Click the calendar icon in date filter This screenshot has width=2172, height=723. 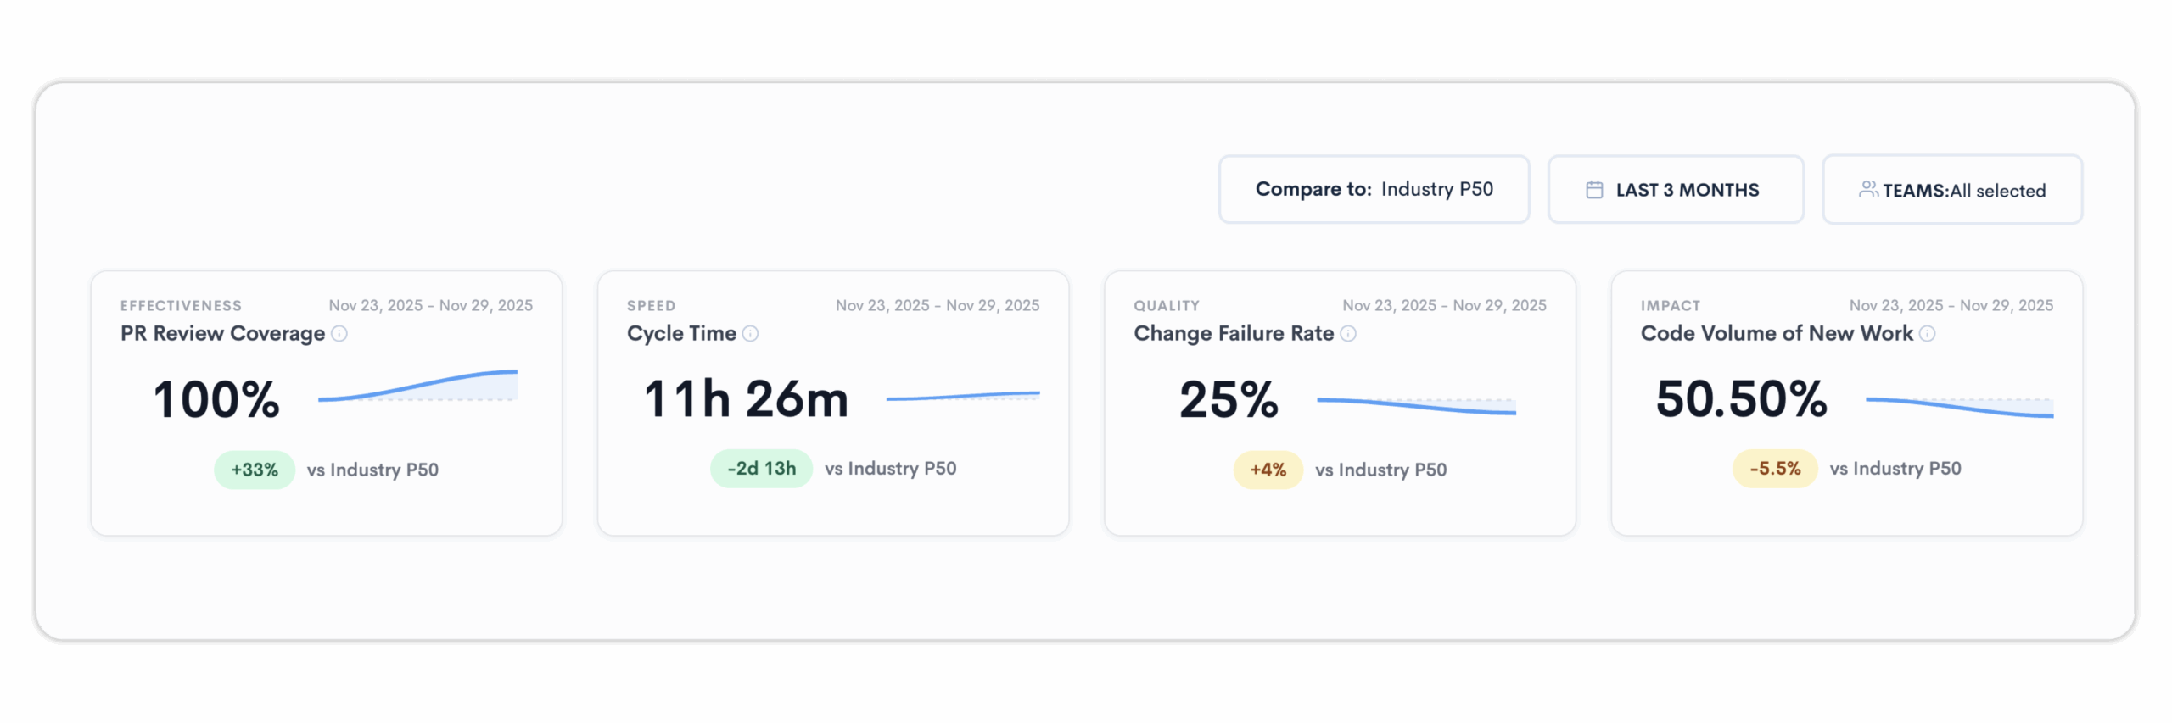[1594, 190]
